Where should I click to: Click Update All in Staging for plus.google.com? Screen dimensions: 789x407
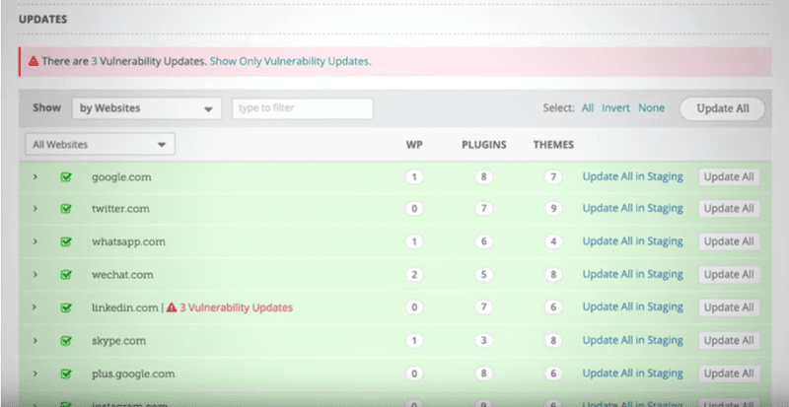[633, 373]
